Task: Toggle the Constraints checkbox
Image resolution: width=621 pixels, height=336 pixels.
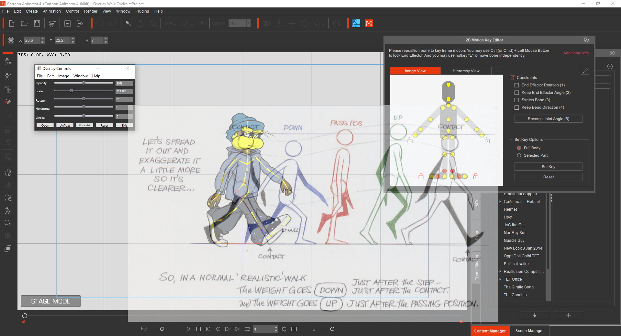Action: pyautogui.click(x=512, y=78)
